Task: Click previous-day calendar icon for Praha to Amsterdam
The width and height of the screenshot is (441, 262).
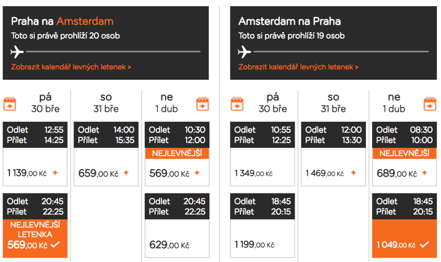Action: pos(10,103)
